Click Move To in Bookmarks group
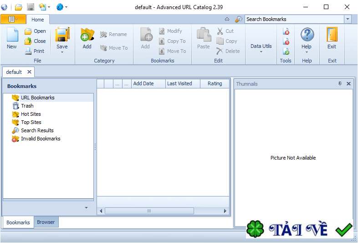This screenshot has height=243, width=358. tap(173, 51)
